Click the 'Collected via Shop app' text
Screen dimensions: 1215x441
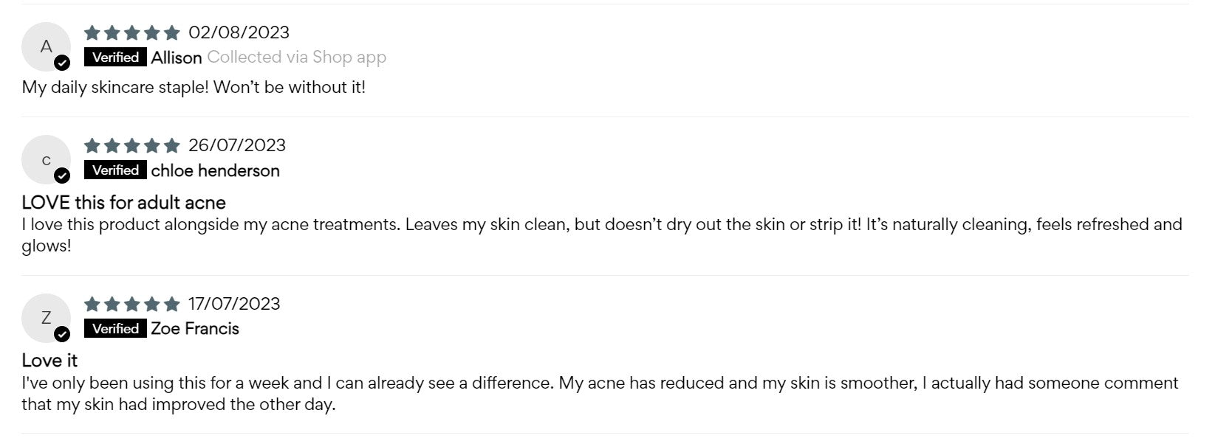coord(297,58)
